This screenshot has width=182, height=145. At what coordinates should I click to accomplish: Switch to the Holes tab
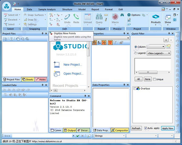pyautogui.click(x=41, y=80)
